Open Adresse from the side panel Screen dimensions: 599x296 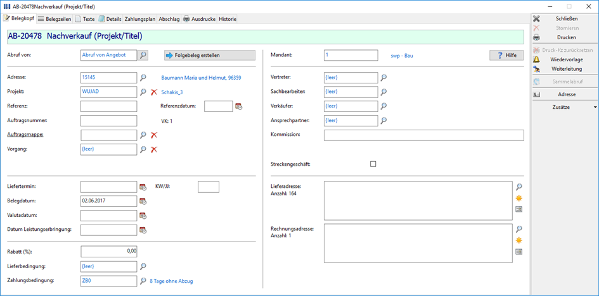tap(564, 94)
